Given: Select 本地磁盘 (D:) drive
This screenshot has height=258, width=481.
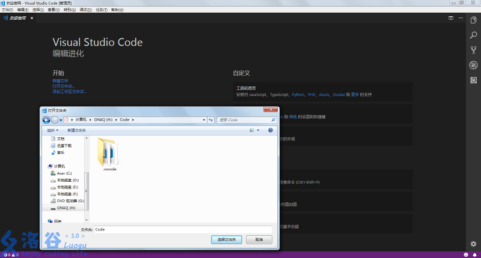Looking at the screenshot, I should pos(65,180).
